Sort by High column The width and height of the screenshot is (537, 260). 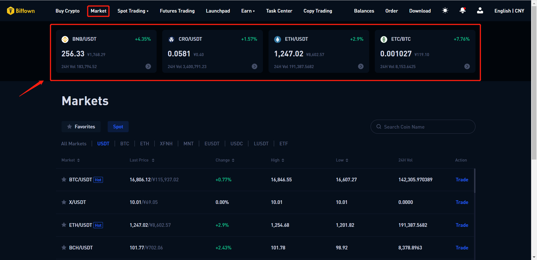(283, 160)
